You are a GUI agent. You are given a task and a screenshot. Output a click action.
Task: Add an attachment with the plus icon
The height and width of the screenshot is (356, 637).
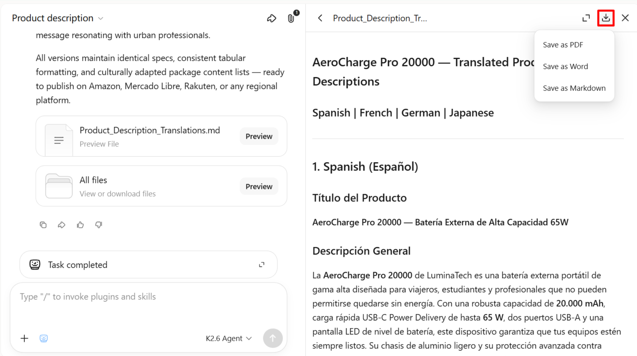[x=25, y=338]
